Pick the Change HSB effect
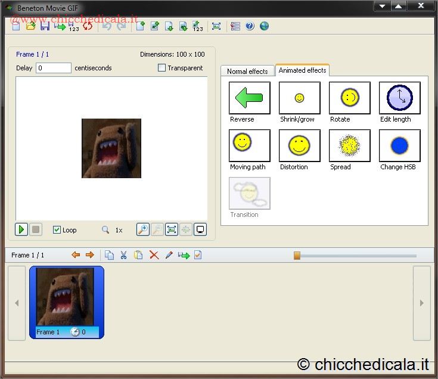The height and width of the screenshot is (379, 438). [x=399, y=145]
